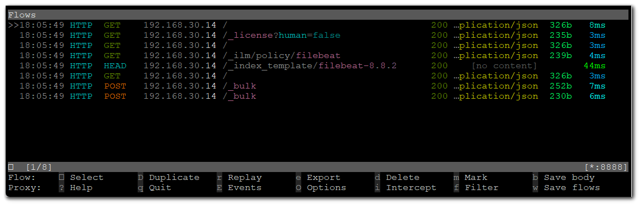
Task: Click the Mark flow shortcut
Action: pos(476,178)
